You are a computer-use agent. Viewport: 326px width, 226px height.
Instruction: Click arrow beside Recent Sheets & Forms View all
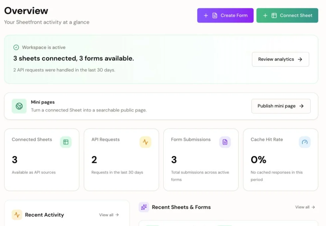point(313,207)
